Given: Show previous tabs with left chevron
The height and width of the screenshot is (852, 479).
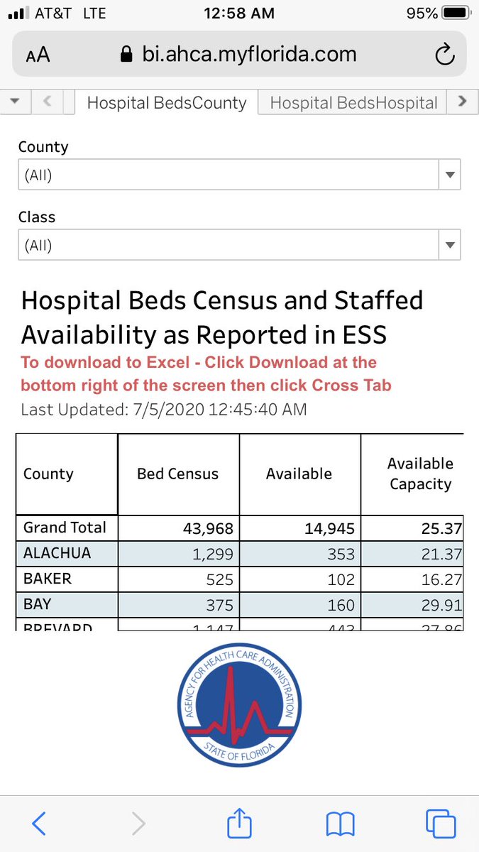Looking at the screenshot, I should tap(48, 102).
